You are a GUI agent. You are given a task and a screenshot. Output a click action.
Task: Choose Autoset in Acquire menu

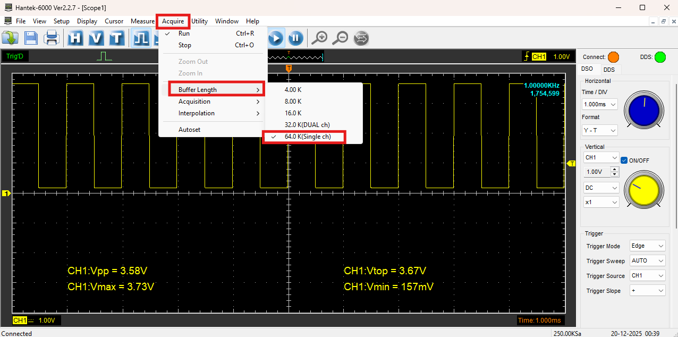[x=213, y=130]
